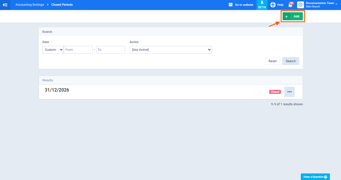Click the Search panel header
Viewport: 341px width, 180px height.
171,32
